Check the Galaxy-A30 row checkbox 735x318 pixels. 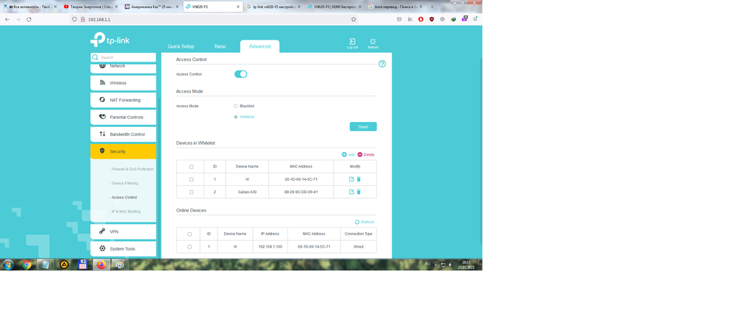pyautogui.click(x=192, y=192)
